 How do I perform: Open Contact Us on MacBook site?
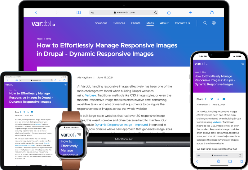(x=182, y=23)
